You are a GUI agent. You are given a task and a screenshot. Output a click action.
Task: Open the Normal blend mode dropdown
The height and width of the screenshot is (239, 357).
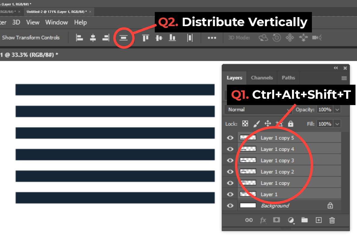tap(258, 110)
